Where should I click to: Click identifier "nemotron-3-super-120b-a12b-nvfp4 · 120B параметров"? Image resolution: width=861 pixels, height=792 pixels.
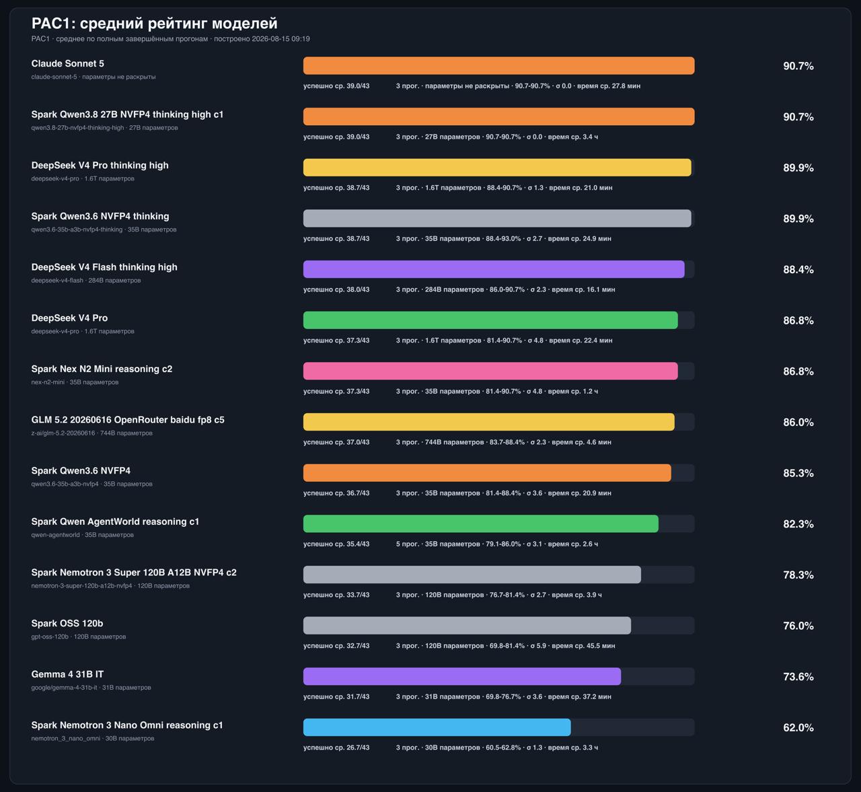click(x=111, y=586)
